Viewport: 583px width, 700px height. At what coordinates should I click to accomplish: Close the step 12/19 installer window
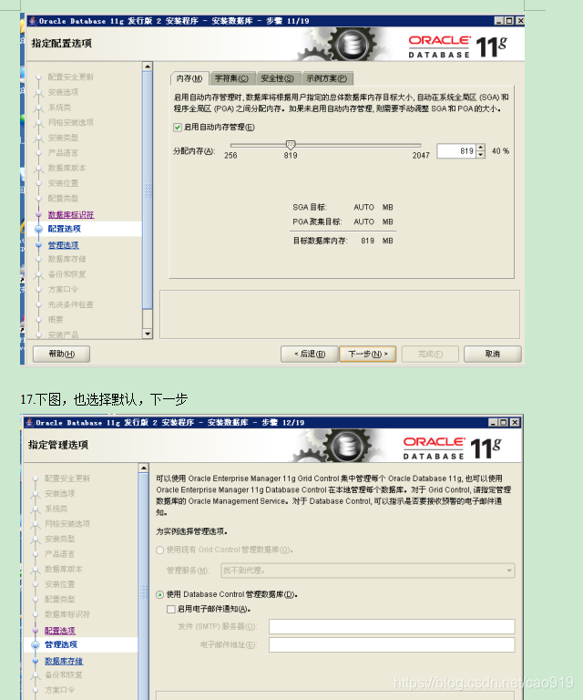(515, 422)
